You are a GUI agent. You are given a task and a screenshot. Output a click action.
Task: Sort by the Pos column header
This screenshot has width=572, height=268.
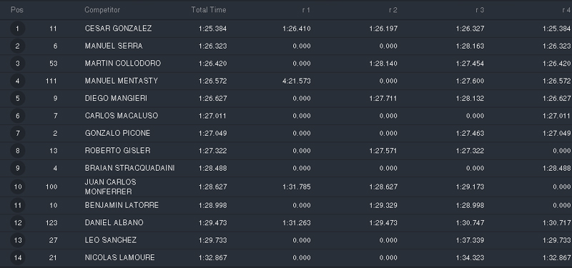pos(17,10)
